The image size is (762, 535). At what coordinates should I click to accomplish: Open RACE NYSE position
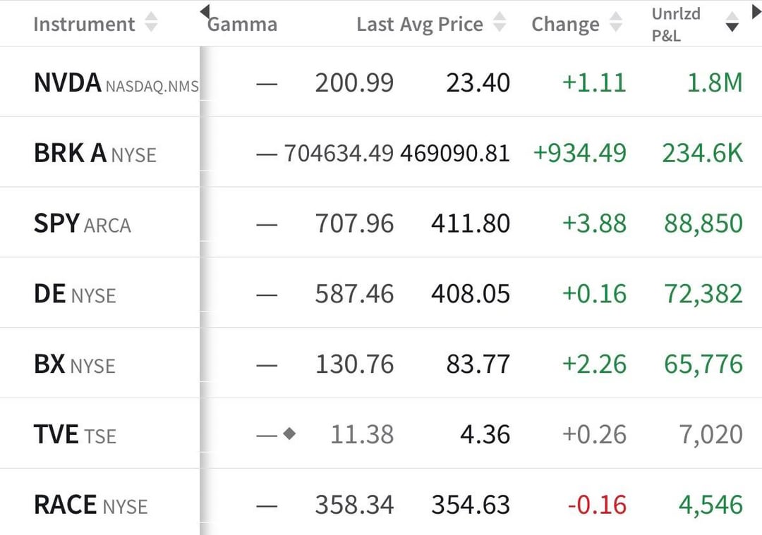click(x=90, y=505)
